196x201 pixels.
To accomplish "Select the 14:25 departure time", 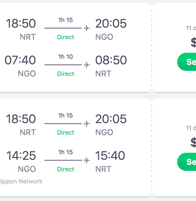I will [21, 156].
